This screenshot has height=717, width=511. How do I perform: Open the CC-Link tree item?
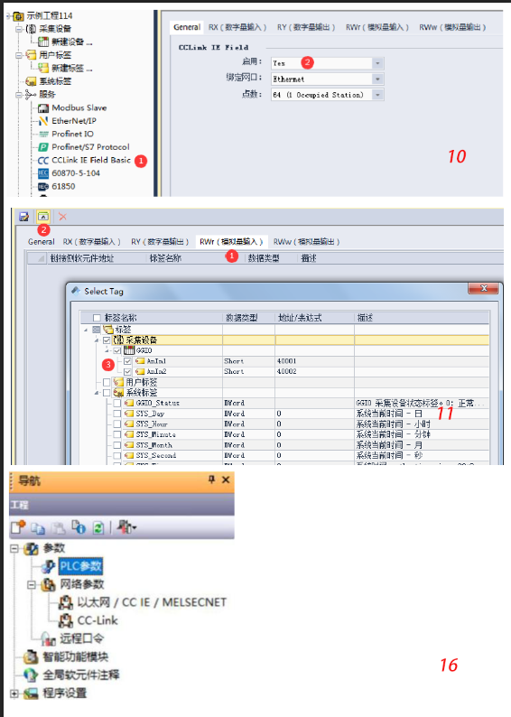point(98,620)
